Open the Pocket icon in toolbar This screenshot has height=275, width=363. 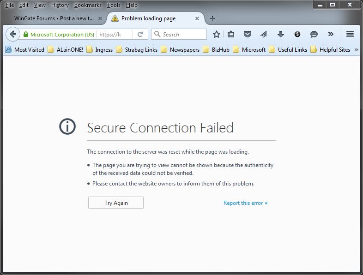click(248, 34)
